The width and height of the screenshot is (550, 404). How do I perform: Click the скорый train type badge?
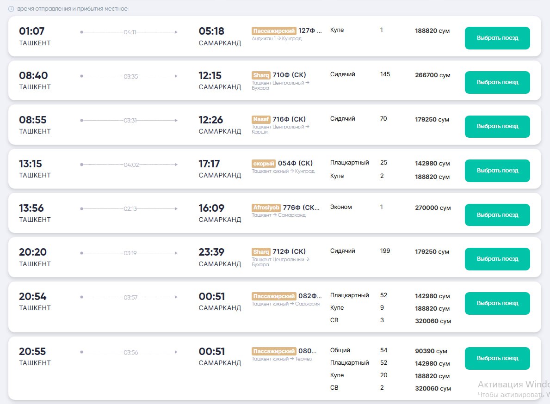coord(264,163)
